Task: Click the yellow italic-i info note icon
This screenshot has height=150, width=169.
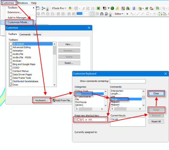Action: (117, 8)
